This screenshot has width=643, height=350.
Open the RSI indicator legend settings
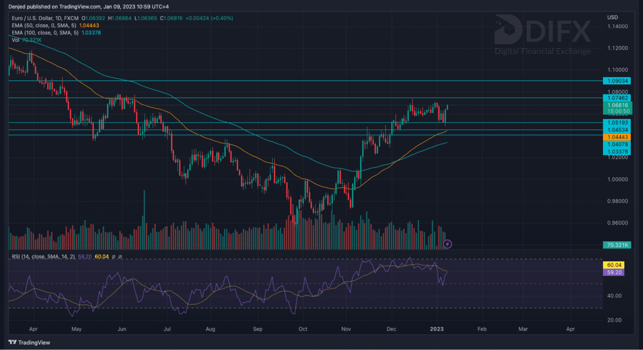43,257
